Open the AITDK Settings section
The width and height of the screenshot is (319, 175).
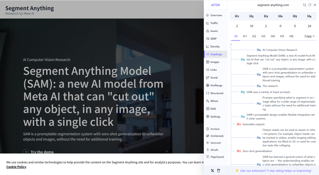pyautogui.click(x=213, y=117)
